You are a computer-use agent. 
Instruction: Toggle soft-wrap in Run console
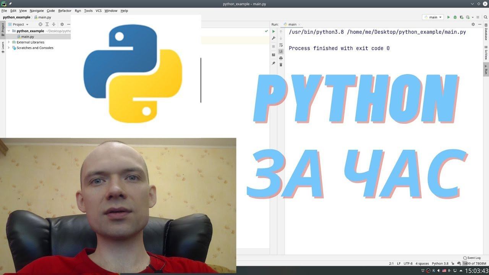[281, 45]
